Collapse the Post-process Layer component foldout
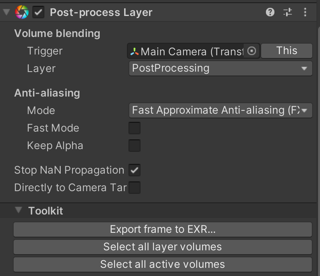 (6, 12)
